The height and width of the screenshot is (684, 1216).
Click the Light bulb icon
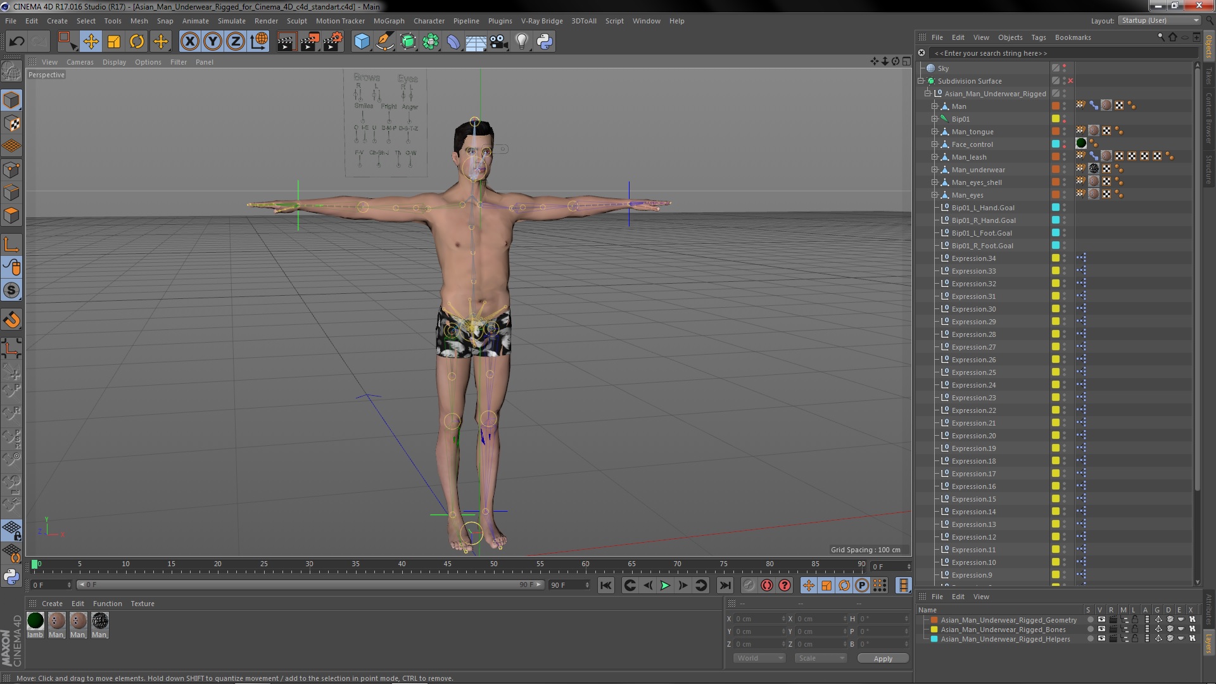pos(521,42)
